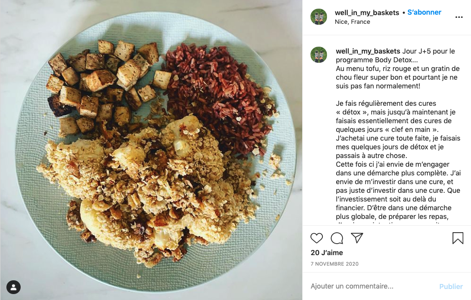Viewport: 471px width, 300px height.
Task: Follow account with S'abonner link
Action: [x=424, y=12]
